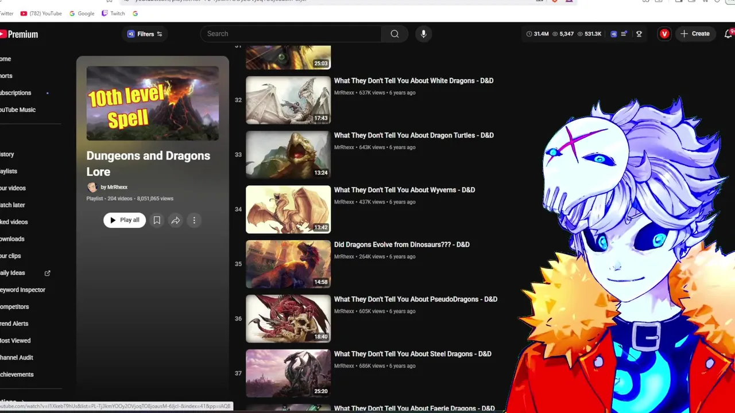Screen dimensions: 735x413
Task: Open Trend Alerts in the sidebar
Action: pos(15,324)
